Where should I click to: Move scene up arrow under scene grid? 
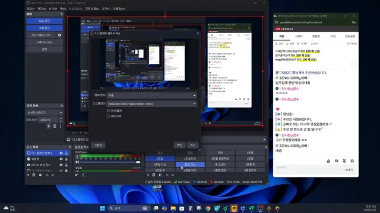click(167, 175)
